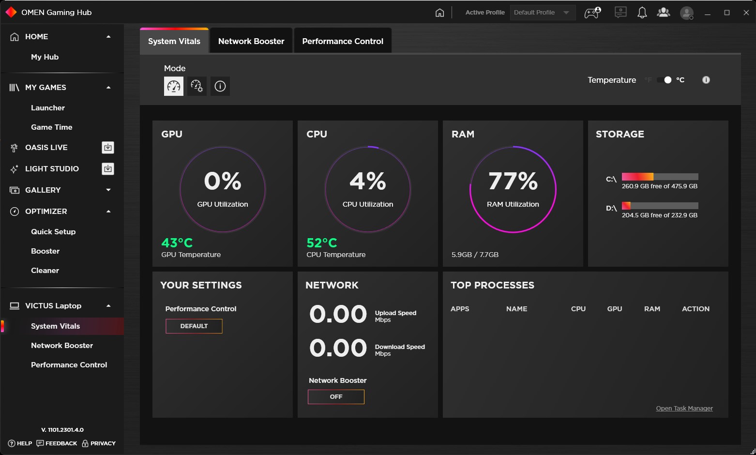Collapse the OPTIMIZER section arrow
Image resolution: width=756 pixels, height=455 pixels.
[108, 212]
